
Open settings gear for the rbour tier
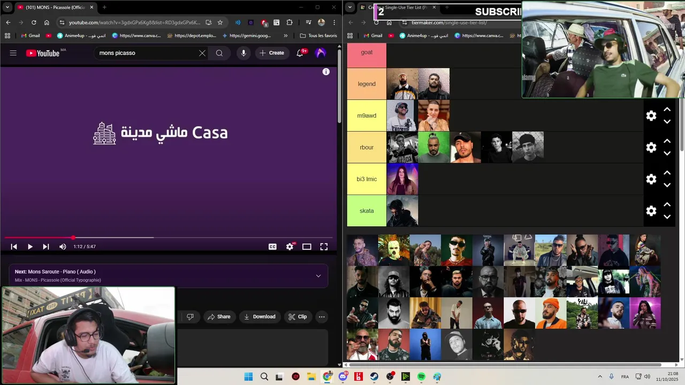point(651,148)
